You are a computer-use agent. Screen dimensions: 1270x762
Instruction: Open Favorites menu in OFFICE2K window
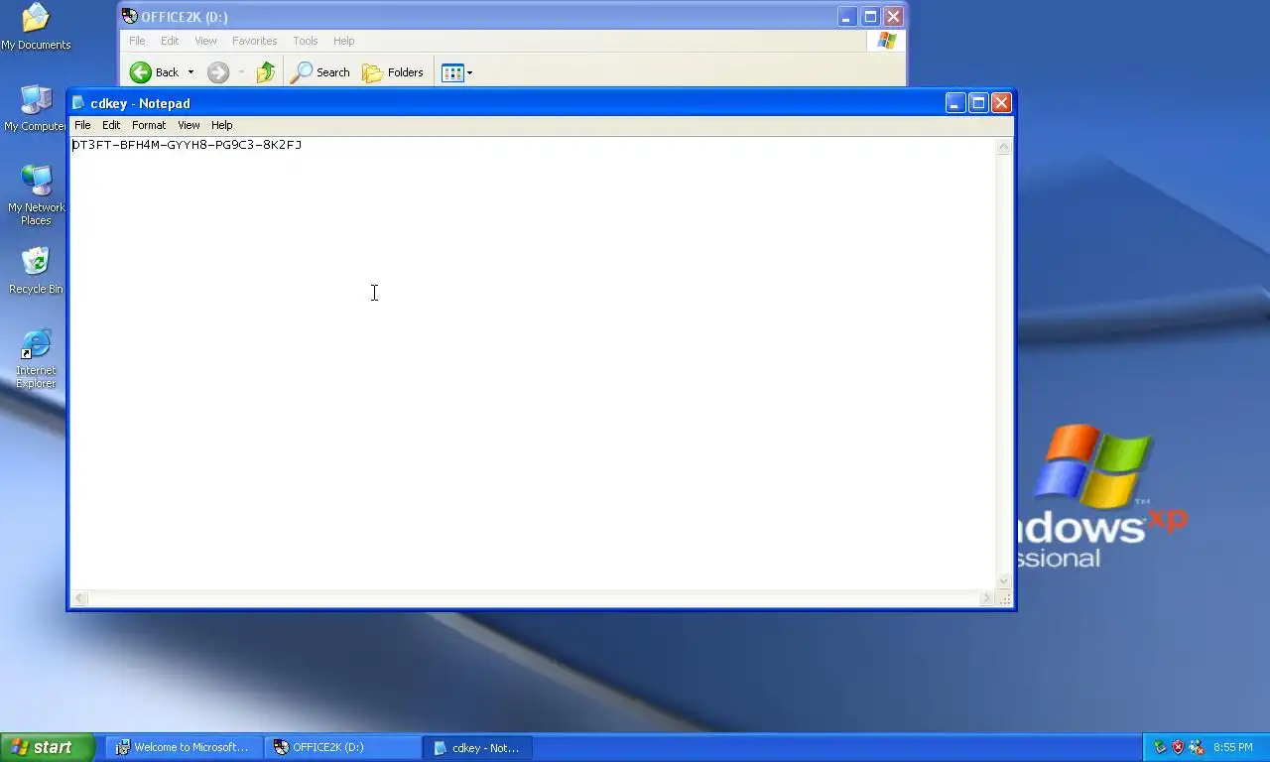(254, 41)
